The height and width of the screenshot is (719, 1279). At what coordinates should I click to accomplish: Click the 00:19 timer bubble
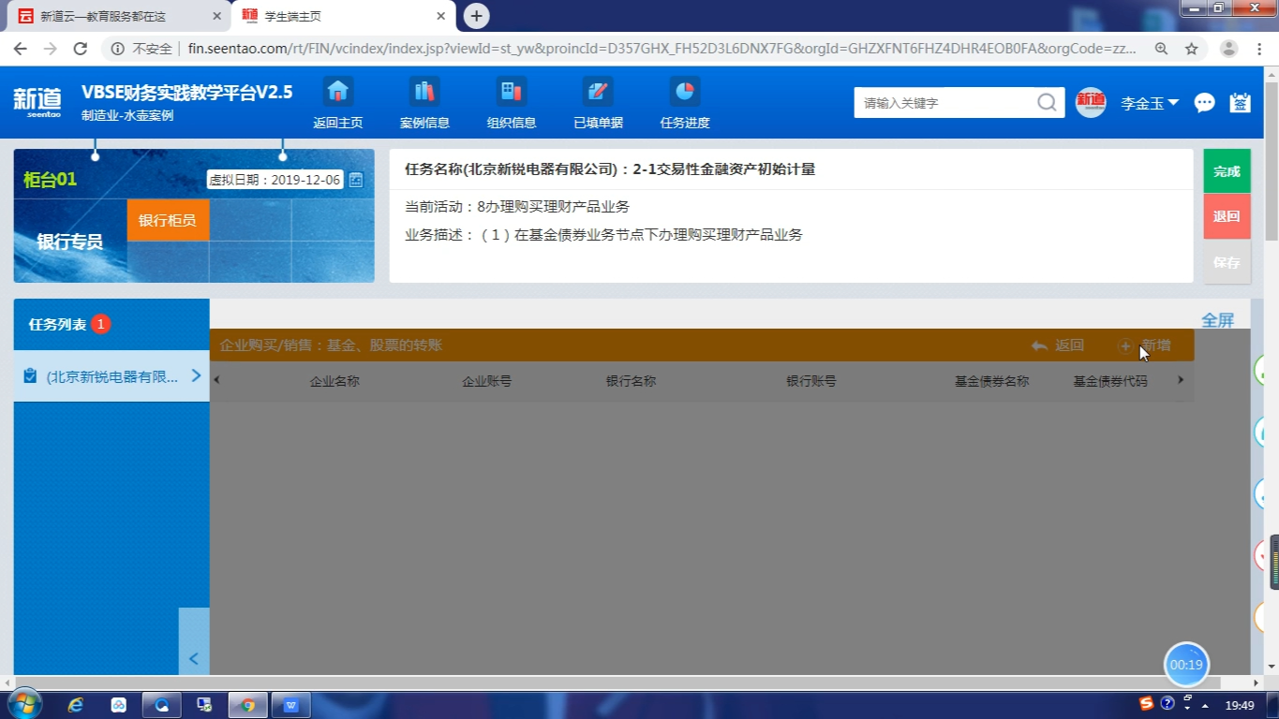click(x=1186, y=665)
